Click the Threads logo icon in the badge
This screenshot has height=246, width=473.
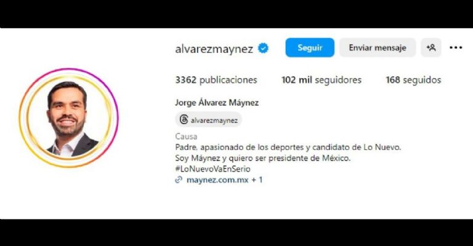184,119
